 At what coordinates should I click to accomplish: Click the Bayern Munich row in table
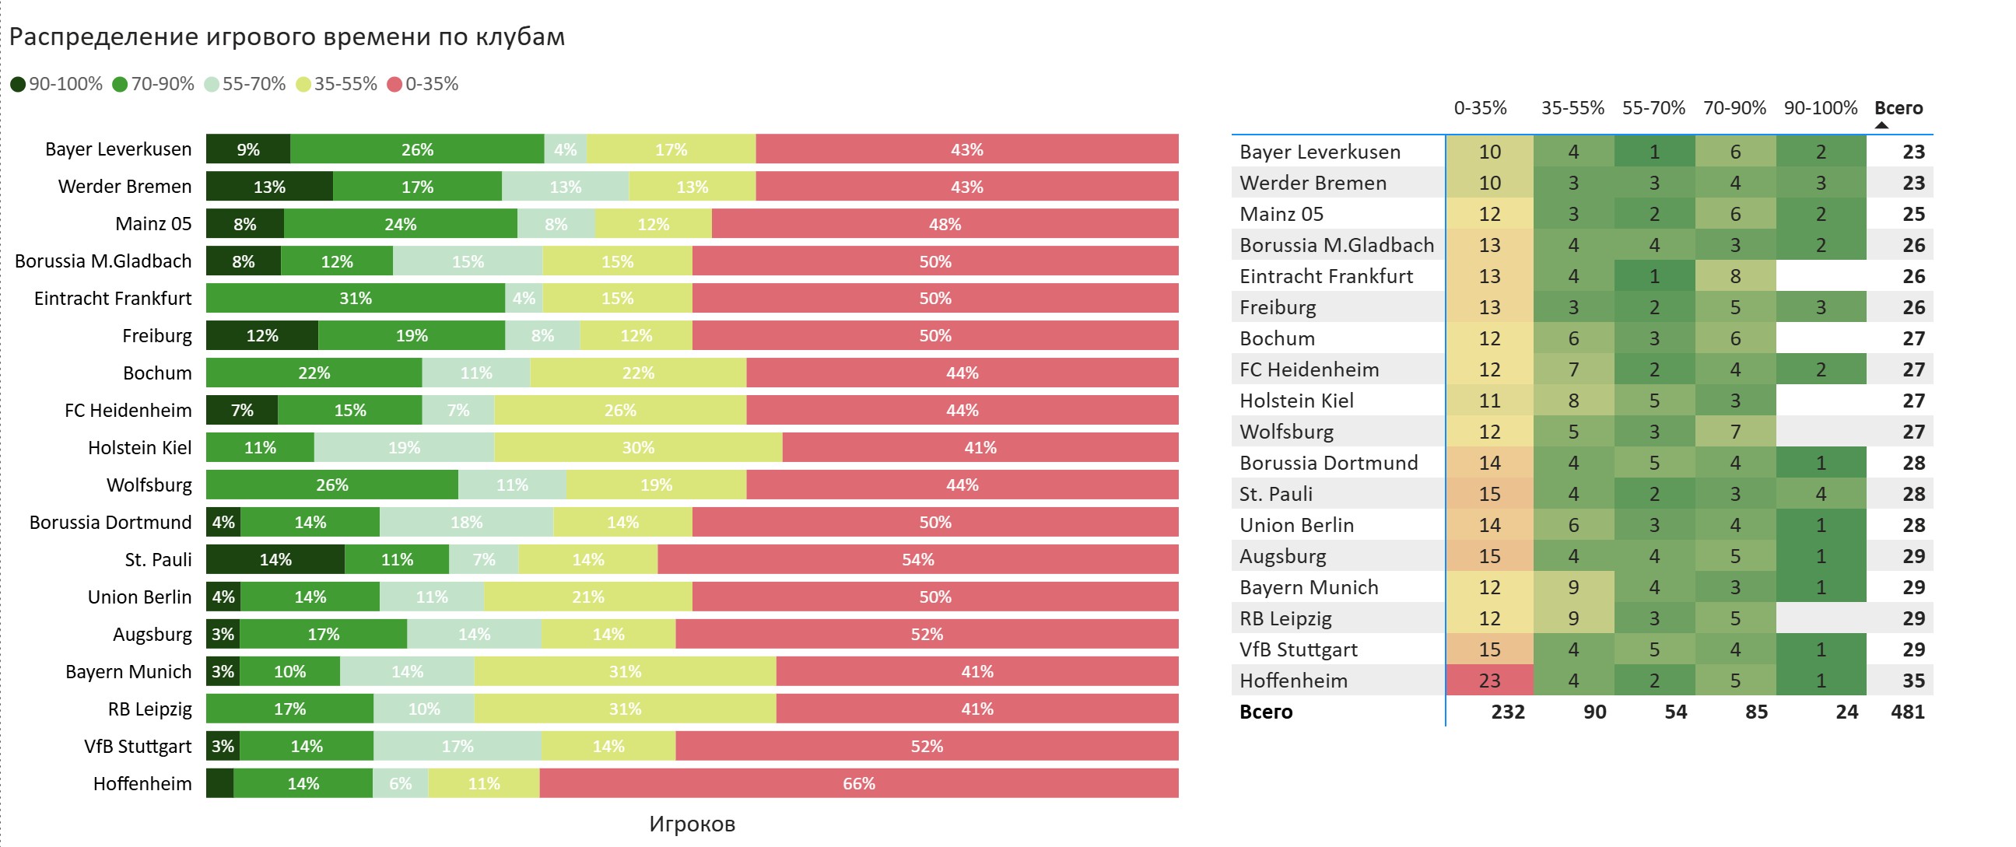click(1583, 587)
